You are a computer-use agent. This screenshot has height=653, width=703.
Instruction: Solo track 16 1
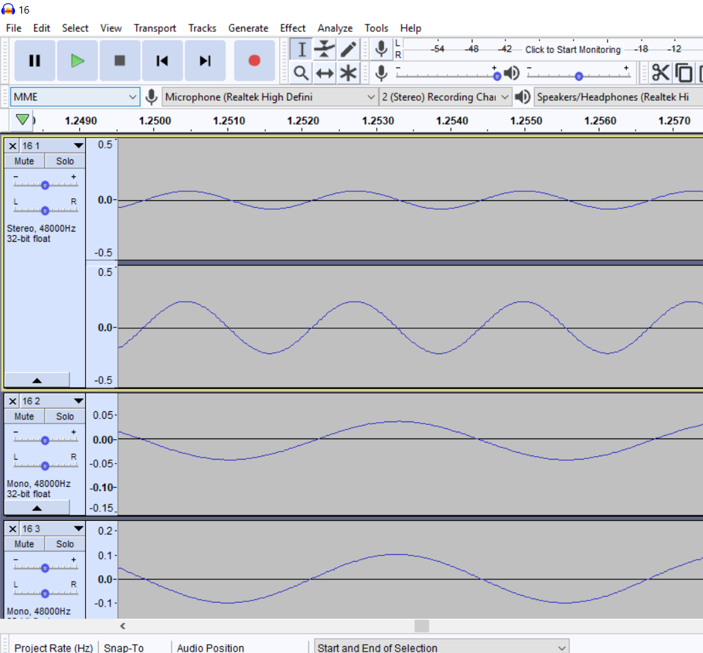65,161
